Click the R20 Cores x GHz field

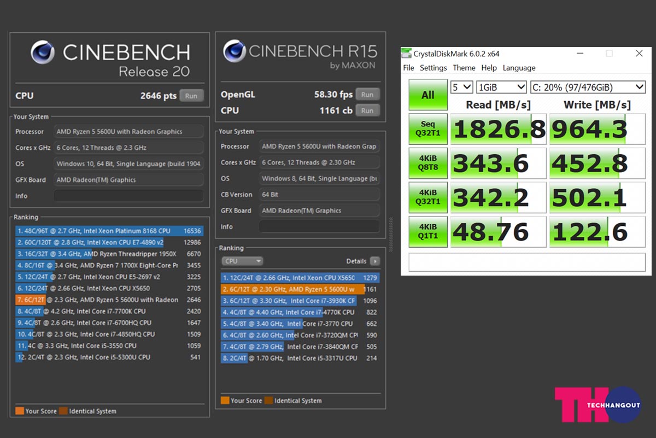coord(128,148)
